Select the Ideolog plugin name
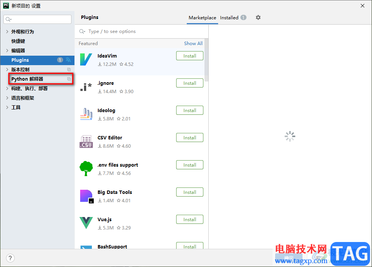Image resolution: width=372 pixels, height=267 pixels. pos(106,111)
